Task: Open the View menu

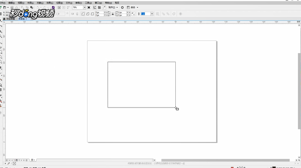Action: coord(21,3)
